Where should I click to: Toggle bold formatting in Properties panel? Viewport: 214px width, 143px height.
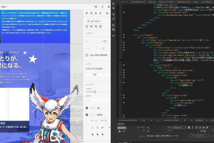189,127
